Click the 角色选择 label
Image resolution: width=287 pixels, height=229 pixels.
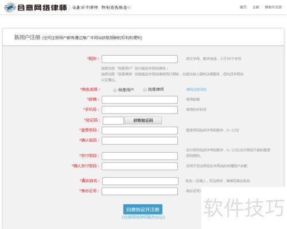pyautogui.click(x=90, y=90)
